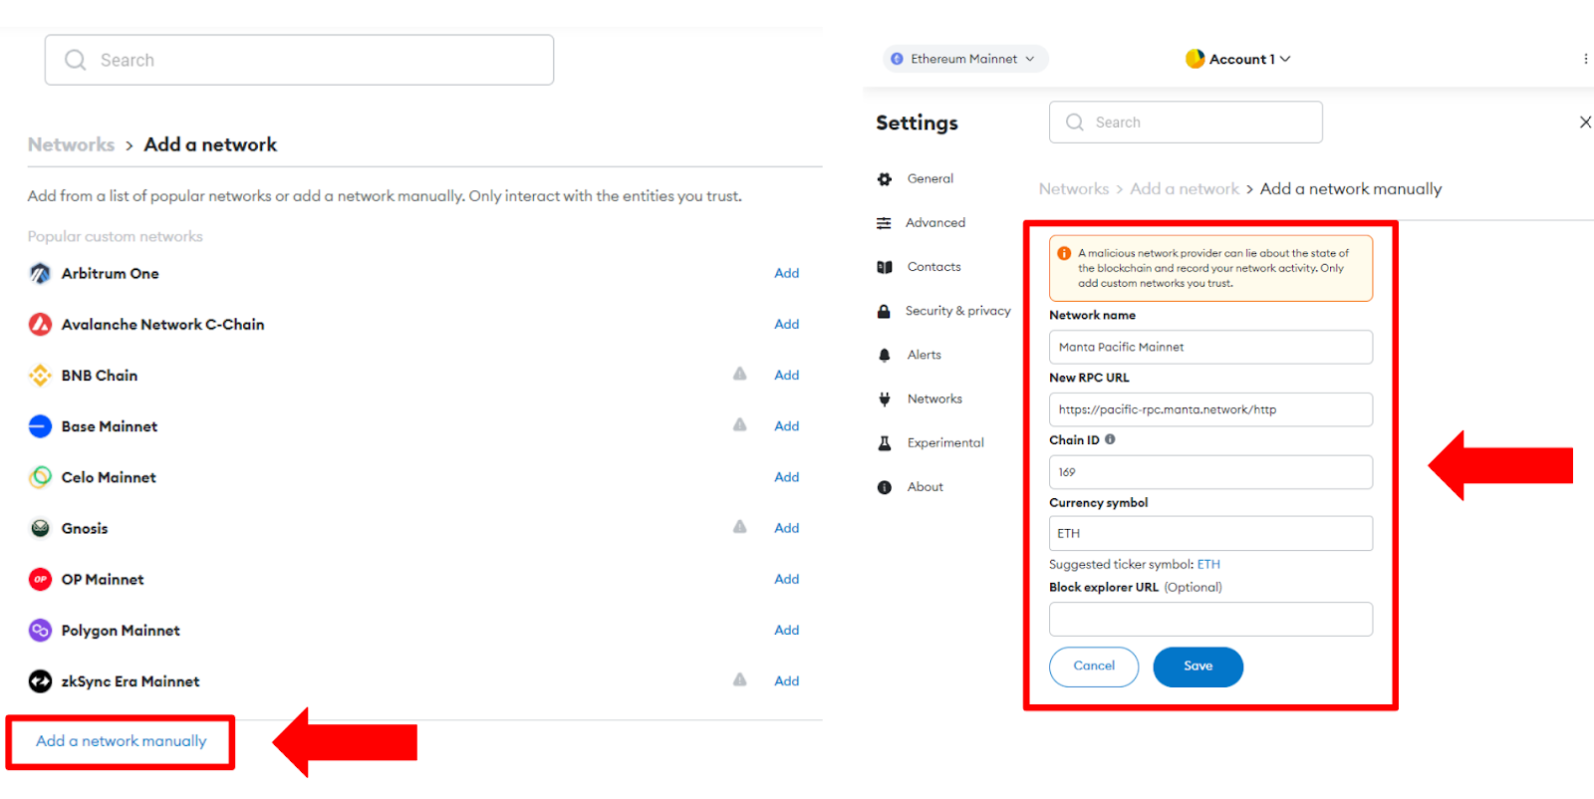
Task: Close the Settings panel
Action: coord(1585,122)
